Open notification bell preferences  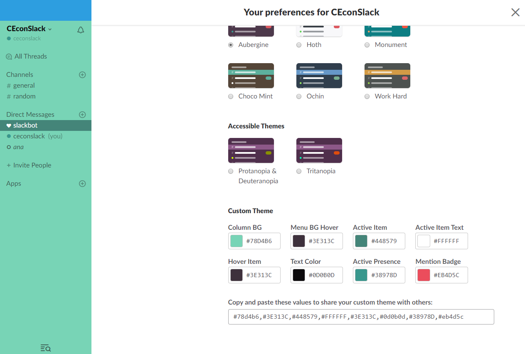tap(81, 29)
